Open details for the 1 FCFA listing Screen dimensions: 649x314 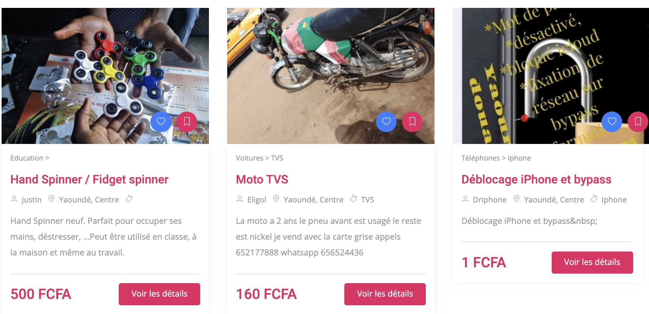[592, 262]
